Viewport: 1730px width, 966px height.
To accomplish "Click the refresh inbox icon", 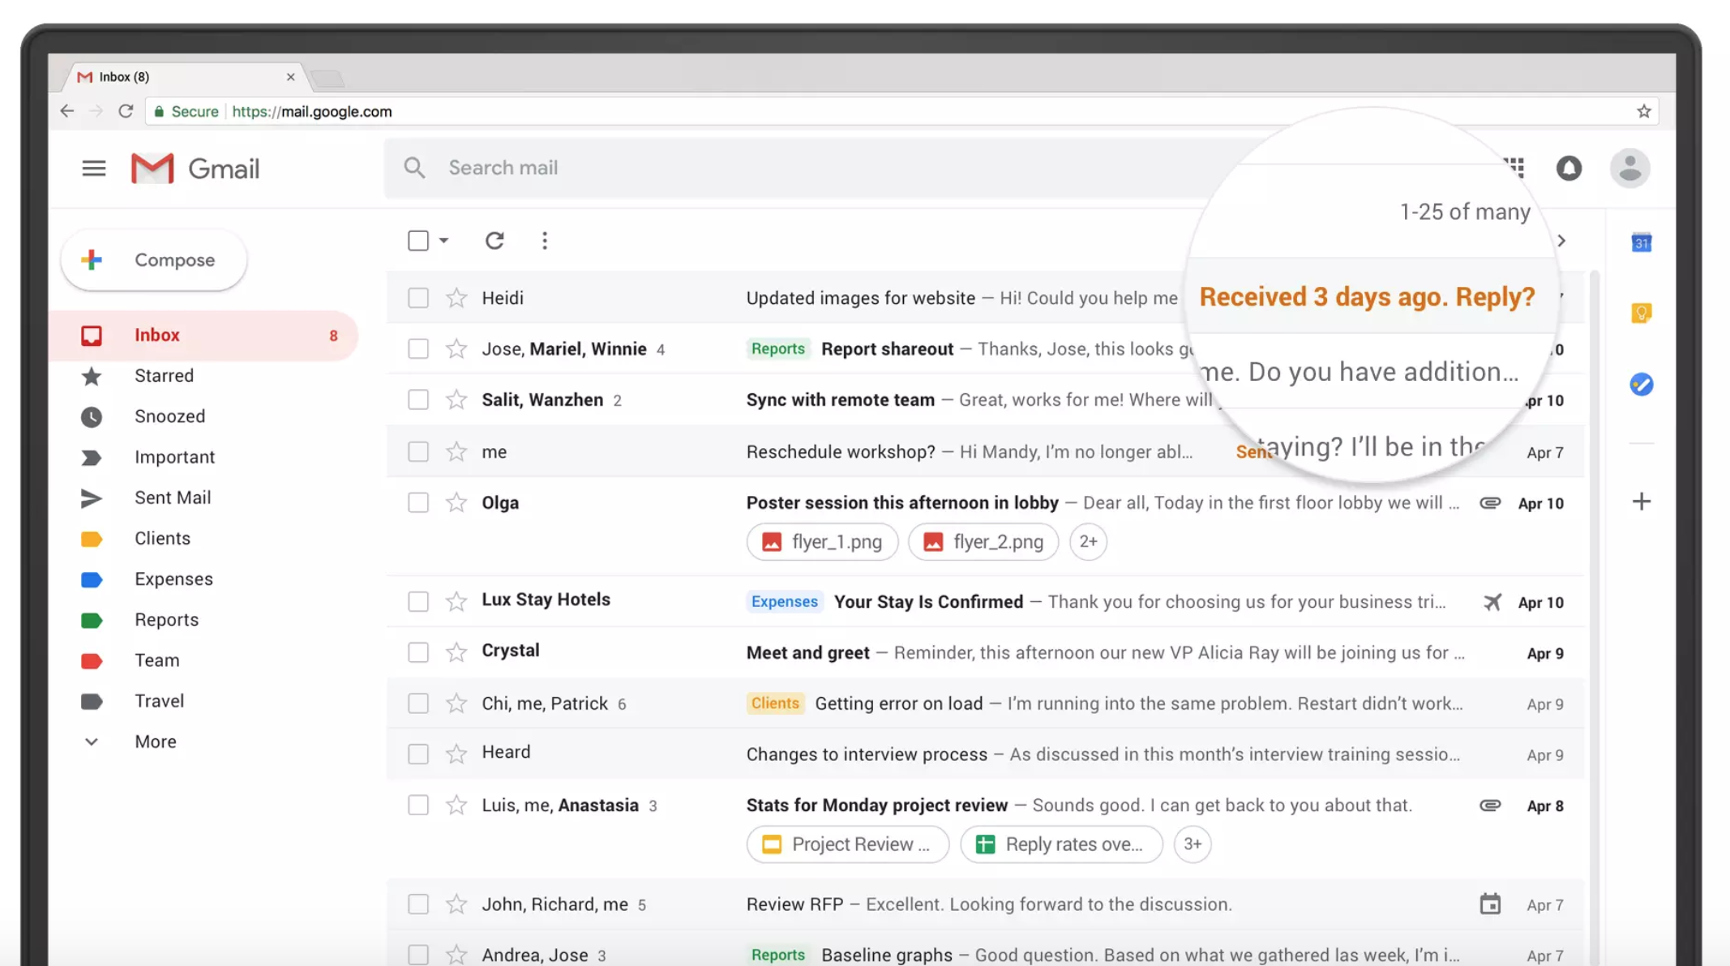I will point(495,240).
